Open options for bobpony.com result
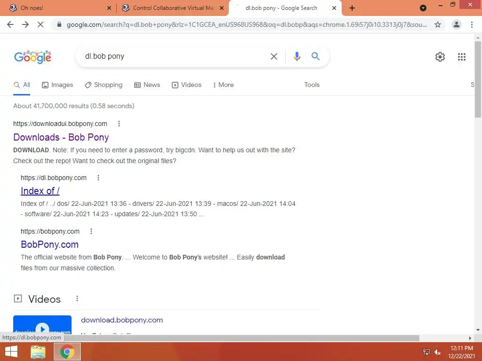Viewport: 482px width, 361px height. [91, 231]
